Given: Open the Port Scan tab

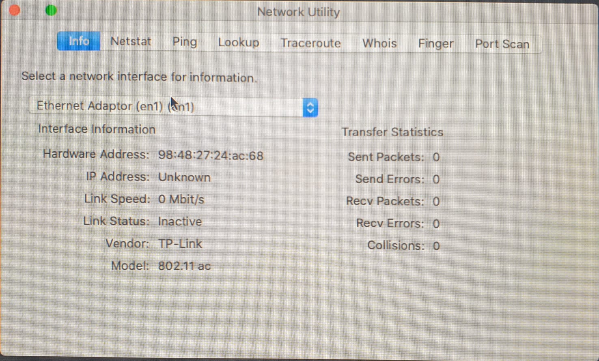Looking at the screenshot, I should pyautogui.click(x=502, y=44).
